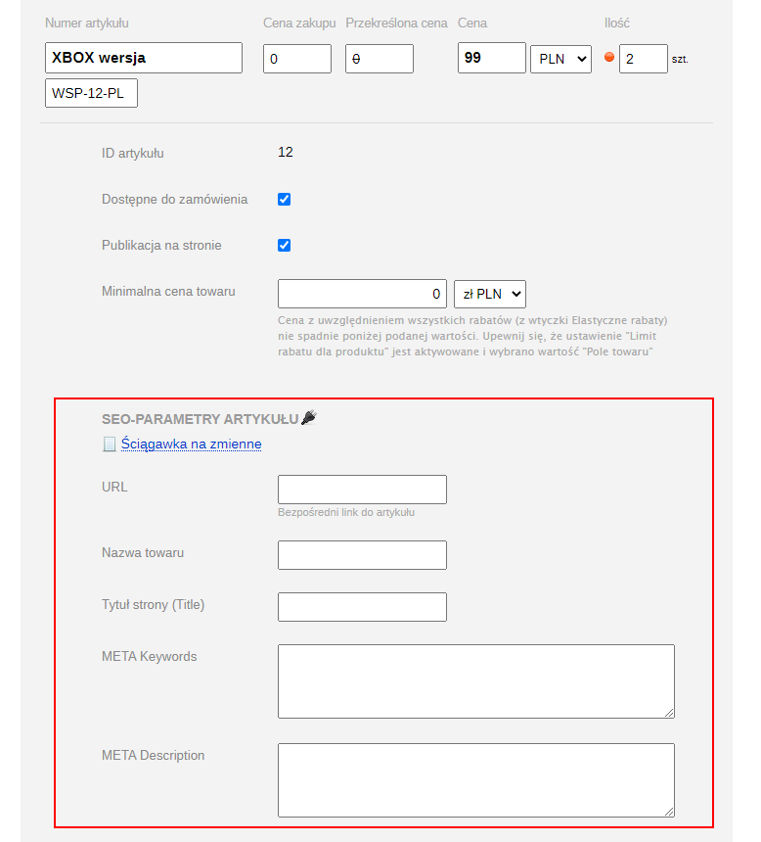
Task: Click the Ilość quantity field
Action: pyautogui.click(x=643, y=59)
